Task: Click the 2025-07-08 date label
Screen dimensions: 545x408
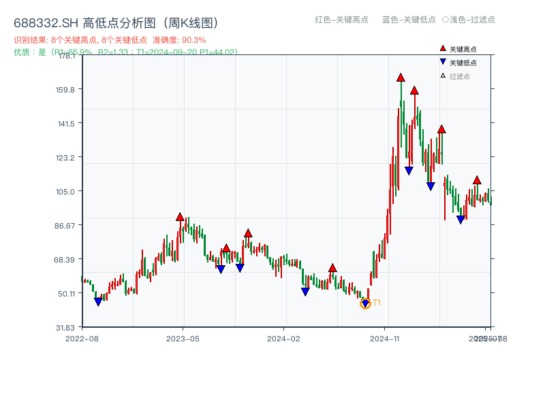Action: click(x=488, y=337)
